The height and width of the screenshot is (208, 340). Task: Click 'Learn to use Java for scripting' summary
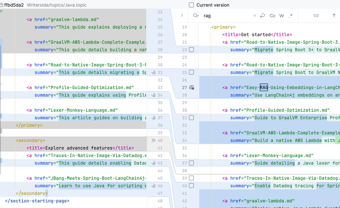pos(91,186)
